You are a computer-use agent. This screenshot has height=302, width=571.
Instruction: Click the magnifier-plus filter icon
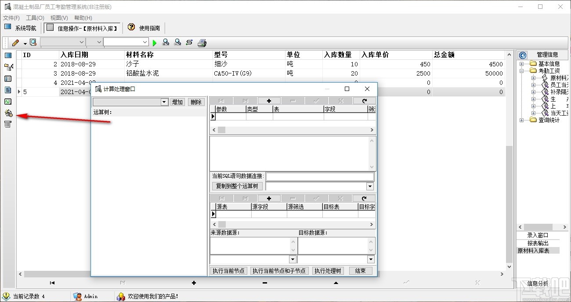coord(166,43)
